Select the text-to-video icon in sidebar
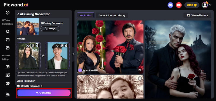The image size is (216, 101). tap(8, 48)
